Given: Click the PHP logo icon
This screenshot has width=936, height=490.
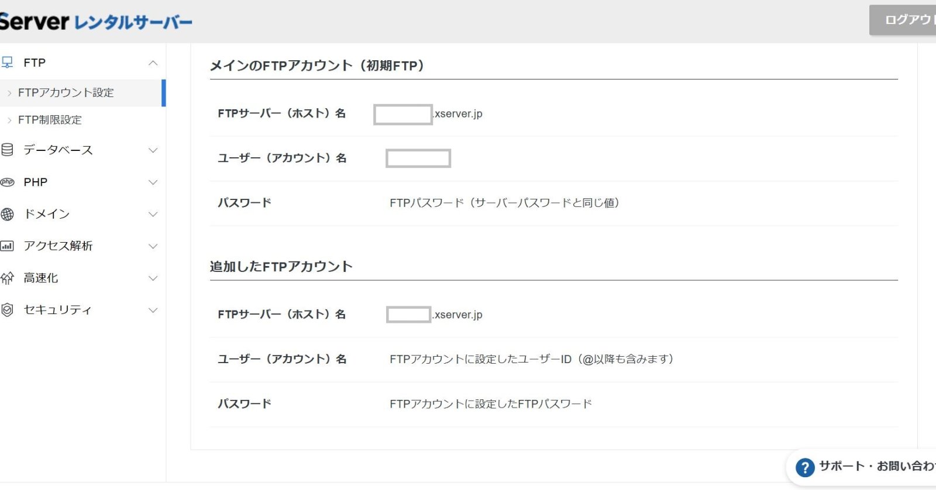Looking at the screenshot, I should (x=7, y=182).
